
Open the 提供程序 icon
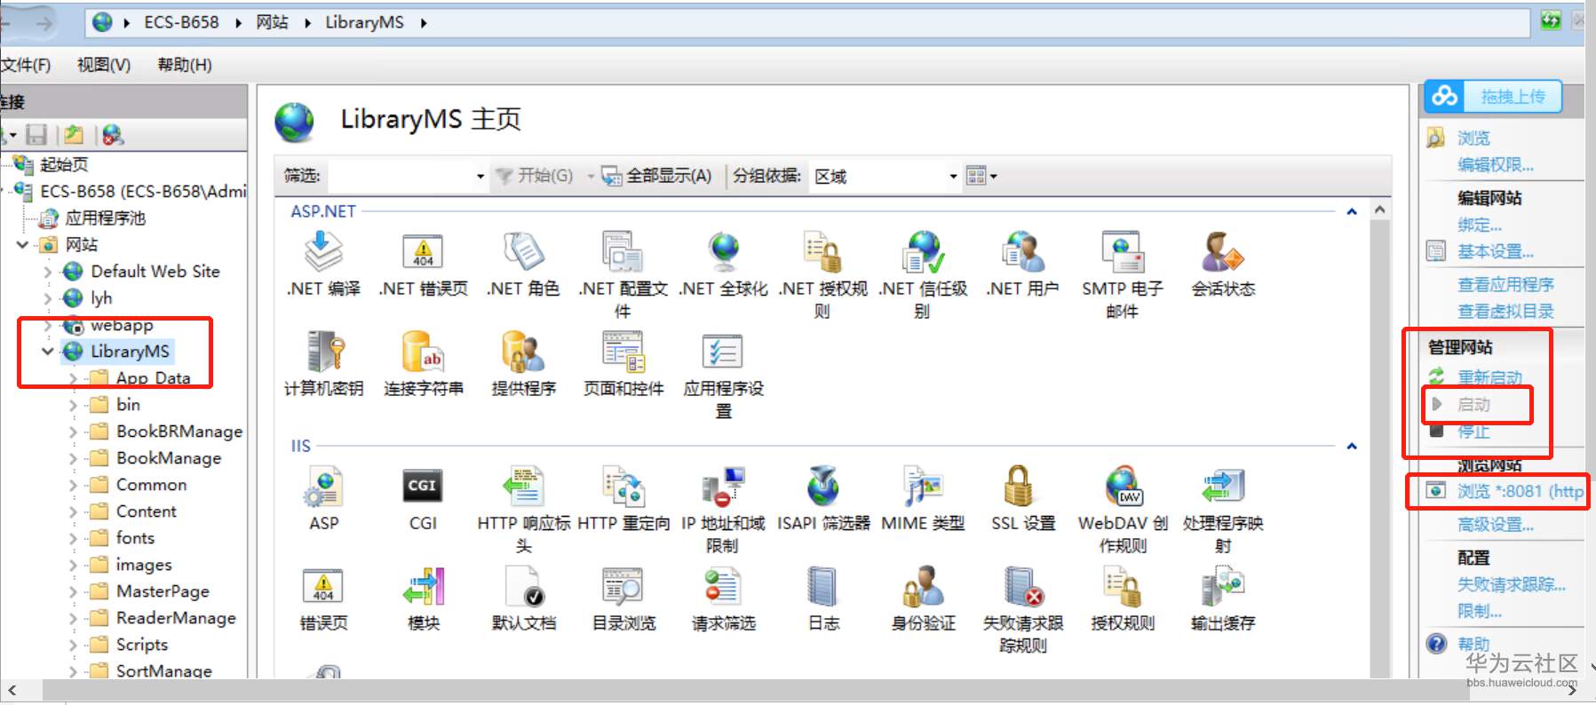(523, 352)
